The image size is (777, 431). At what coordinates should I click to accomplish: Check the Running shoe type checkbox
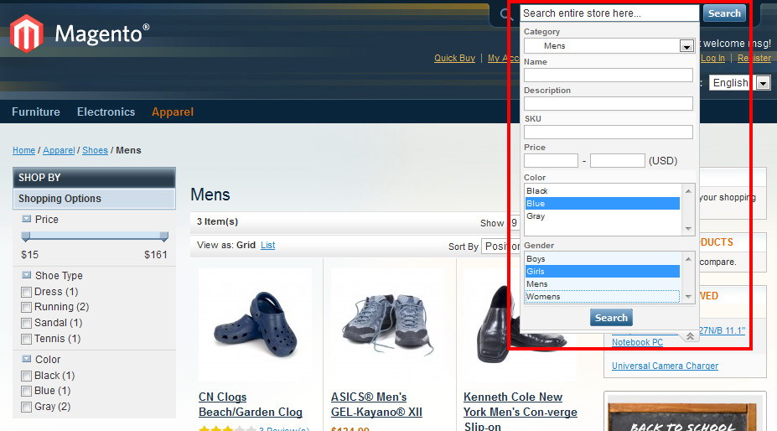[27, 308]
